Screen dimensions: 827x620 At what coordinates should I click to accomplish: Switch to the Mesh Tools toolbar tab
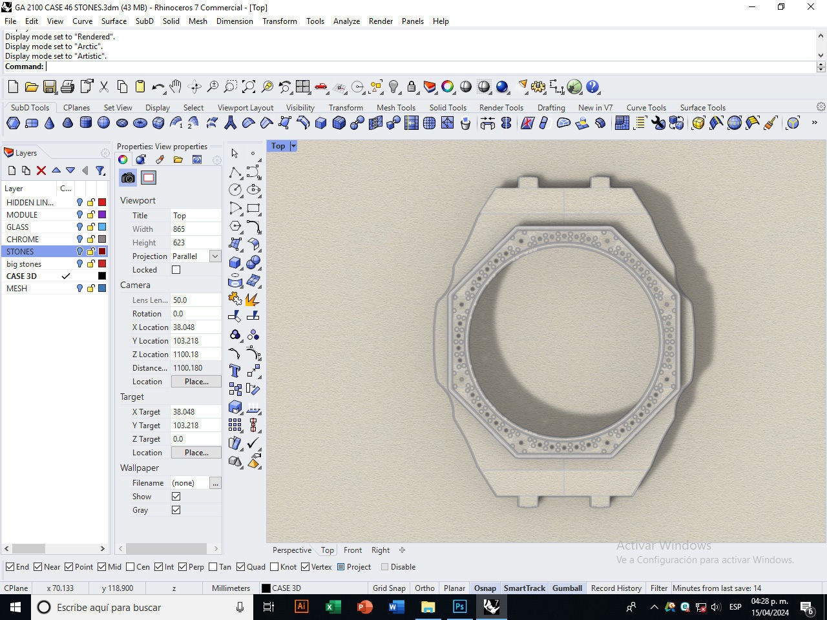point(396,108)
